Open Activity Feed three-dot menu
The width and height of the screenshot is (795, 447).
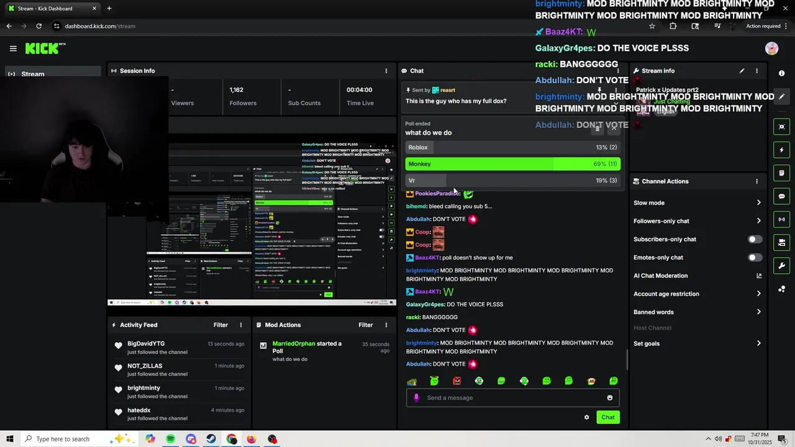coord(241,325)
